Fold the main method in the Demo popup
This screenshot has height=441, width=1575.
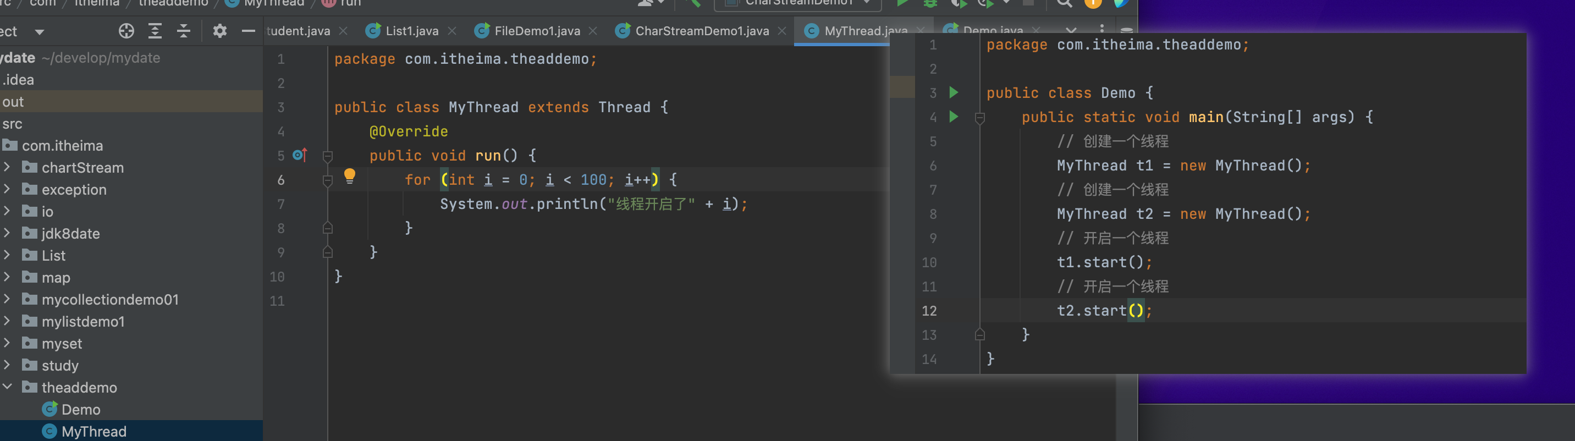click(979, 118)
